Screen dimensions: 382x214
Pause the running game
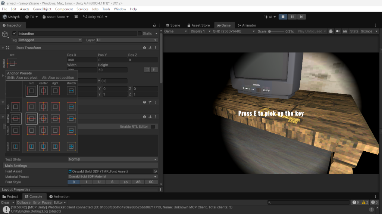(x=292, y=17)
